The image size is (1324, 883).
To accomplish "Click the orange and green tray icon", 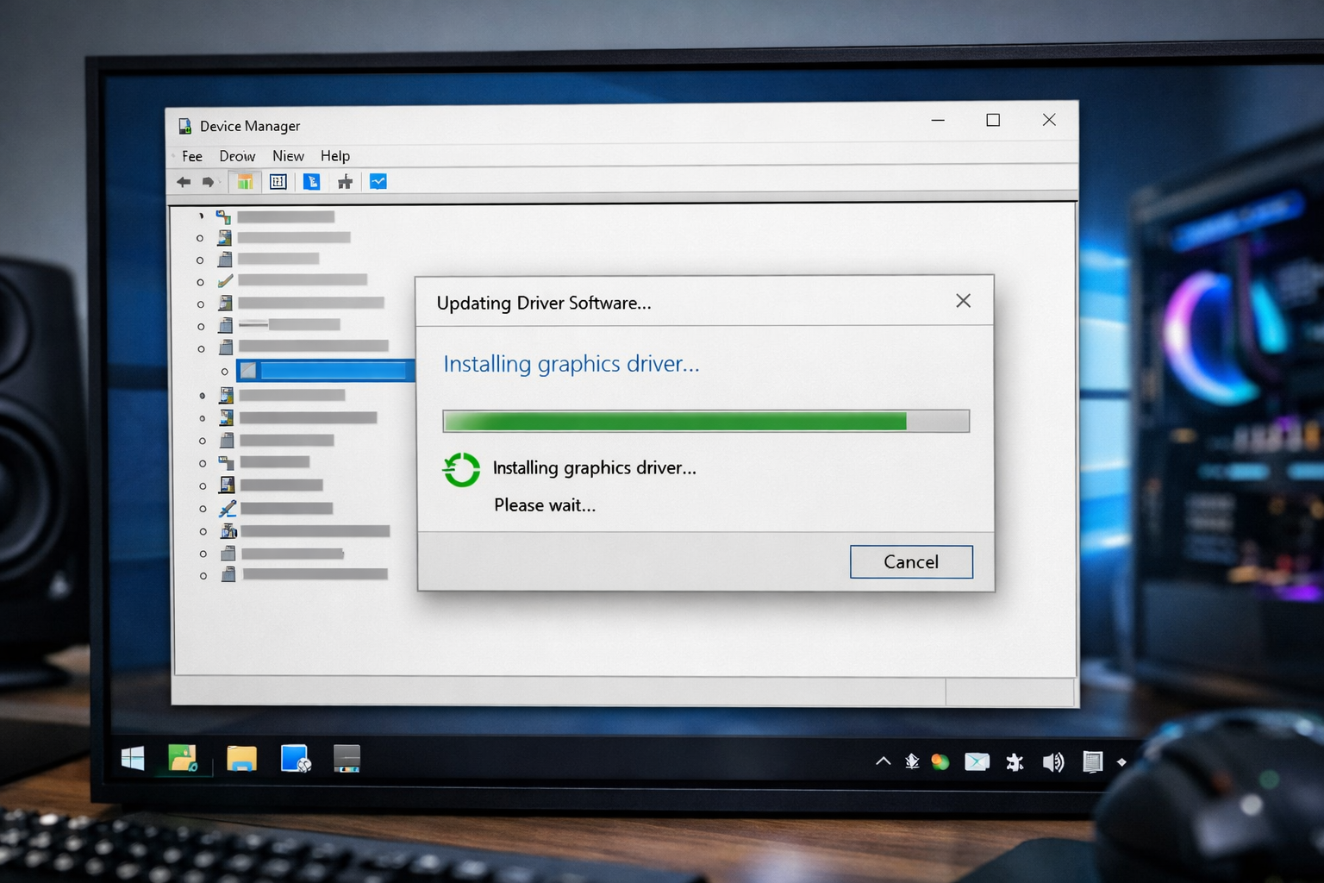I will click(940, 762).
